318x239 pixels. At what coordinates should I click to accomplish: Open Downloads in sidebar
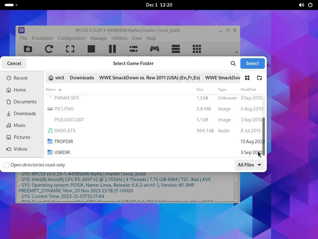tap(22, 113)
